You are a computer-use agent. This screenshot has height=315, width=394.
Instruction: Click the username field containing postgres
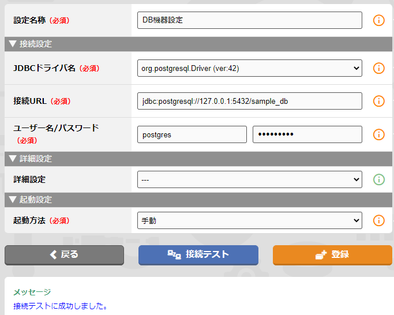(x=192, y=134)
